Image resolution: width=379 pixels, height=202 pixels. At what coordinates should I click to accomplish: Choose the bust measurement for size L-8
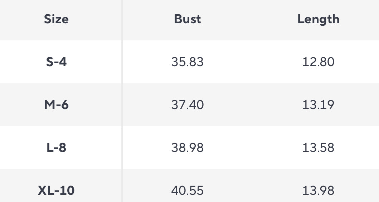tap(187, 148)
